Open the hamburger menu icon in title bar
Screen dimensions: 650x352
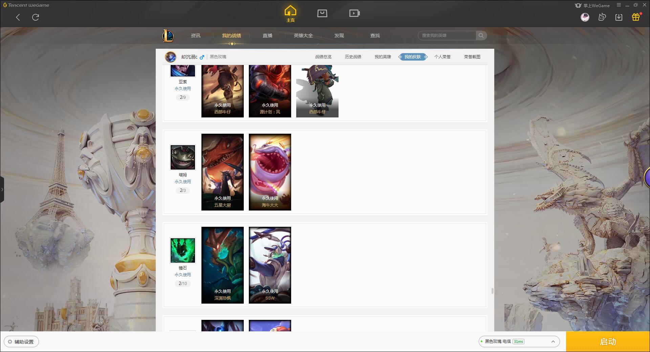pos(619,5)
